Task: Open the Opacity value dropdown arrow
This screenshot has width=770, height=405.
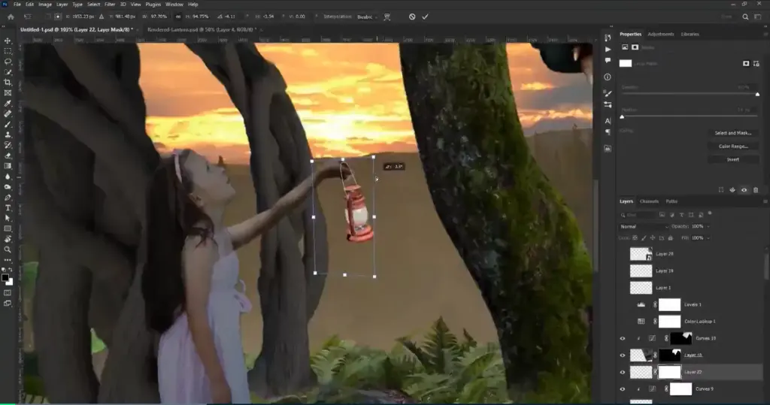Action: (x=708, y=226)
